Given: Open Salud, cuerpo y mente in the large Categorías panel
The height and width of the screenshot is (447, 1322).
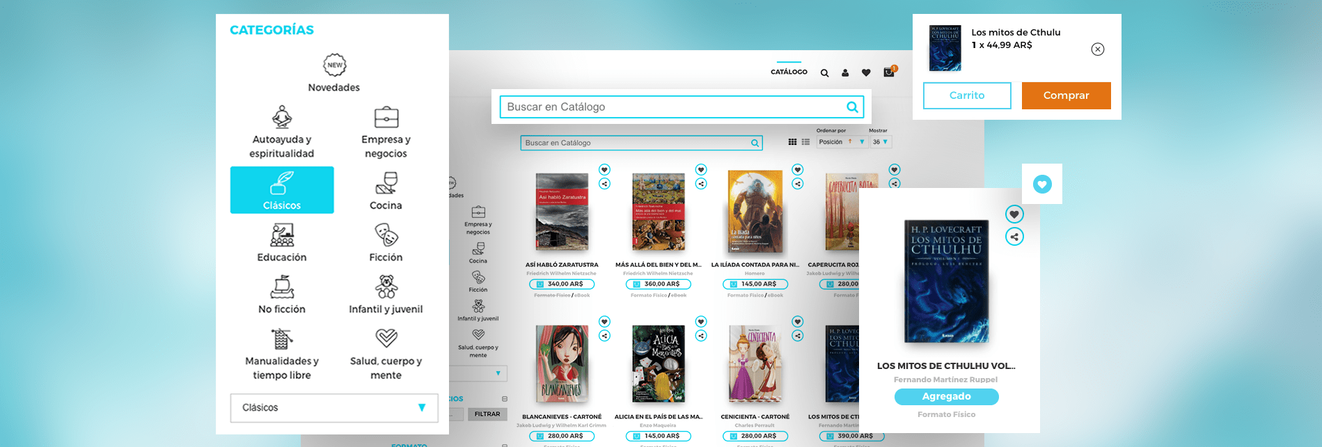Looking at the screenshot, I should (x=386, y=354).
